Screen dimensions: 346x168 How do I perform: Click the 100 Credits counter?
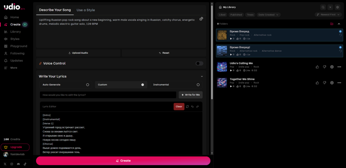pos(12,139)
